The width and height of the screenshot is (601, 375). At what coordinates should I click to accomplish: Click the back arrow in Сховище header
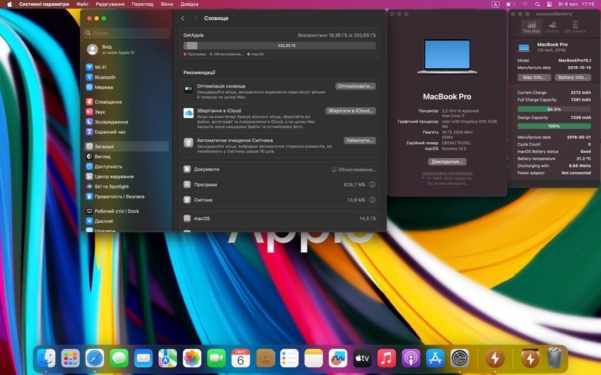pos(183,18)
